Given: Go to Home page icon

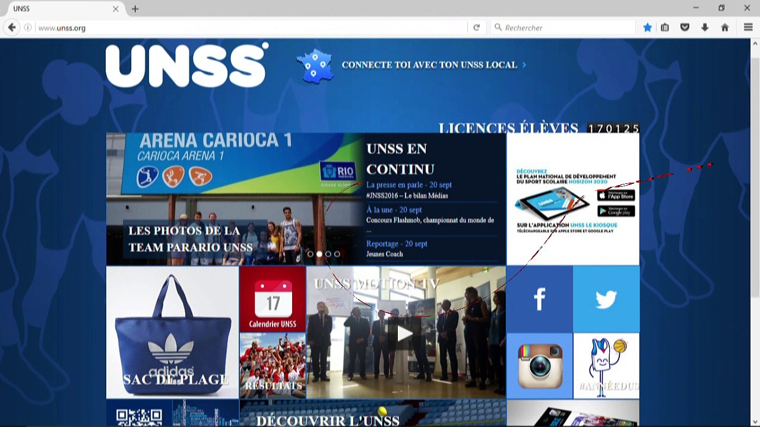Looking at the screenshot, I should point(724,27).
